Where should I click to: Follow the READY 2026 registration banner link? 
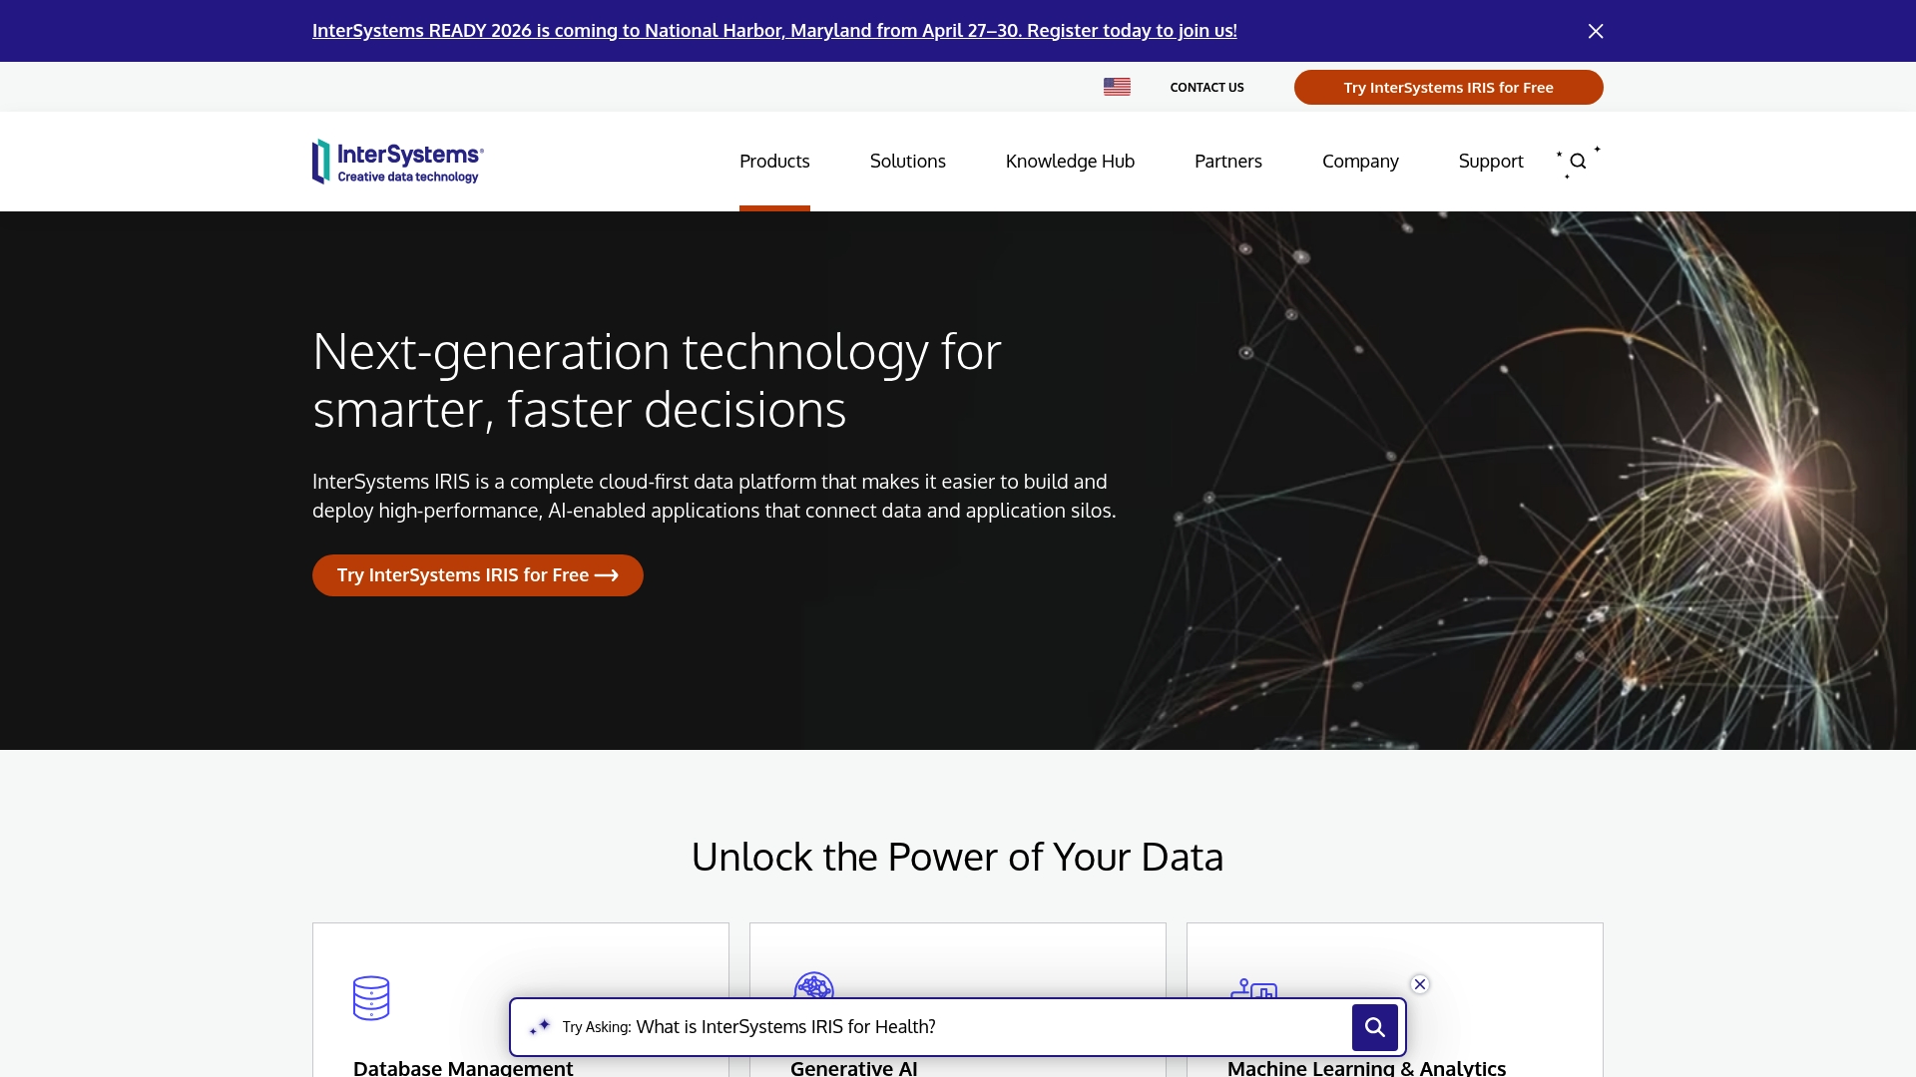(774, 30)
